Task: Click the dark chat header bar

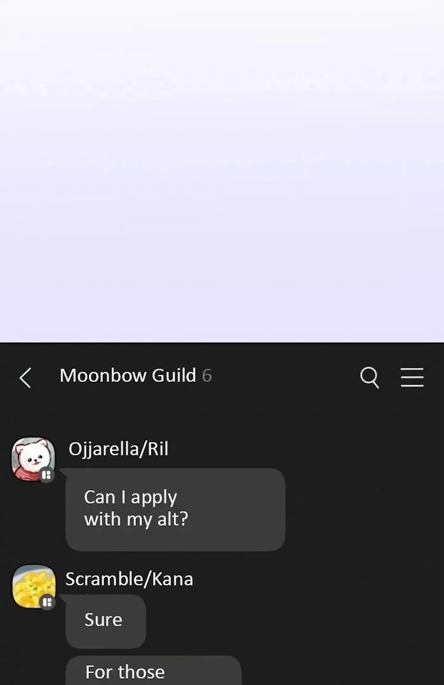Action: 222,377
